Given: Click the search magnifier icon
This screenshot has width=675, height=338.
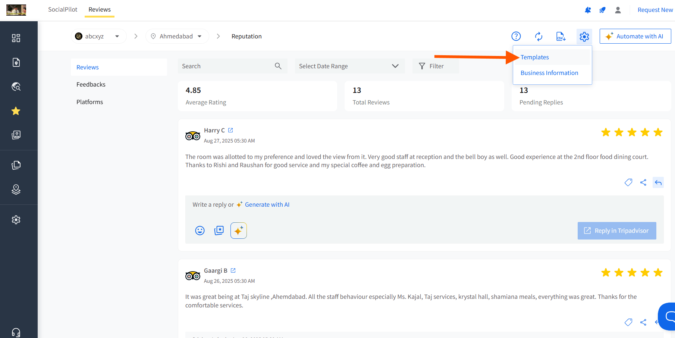Looking at the screenshot, I should pyautogui.click(x=278, y=66).
